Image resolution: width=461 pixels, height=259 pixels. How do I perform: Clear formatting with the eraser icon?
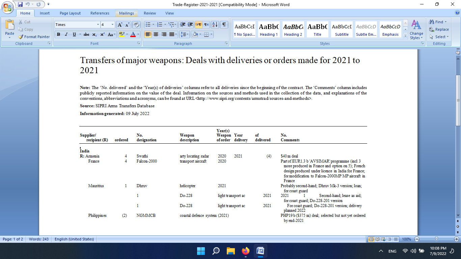[x=136, y=25]
